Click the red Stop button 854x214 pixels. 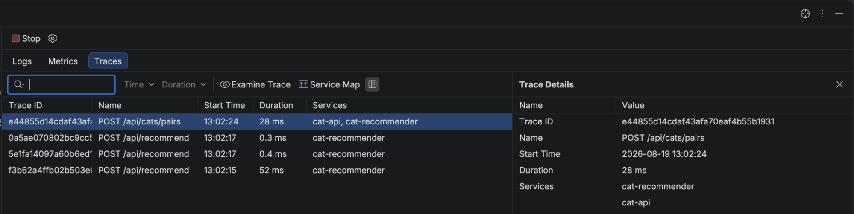(26, 38)
